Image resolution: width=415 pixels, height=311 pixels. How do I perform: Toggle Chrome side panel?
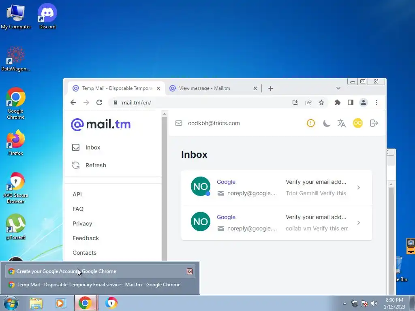click(x=351, y=102)
